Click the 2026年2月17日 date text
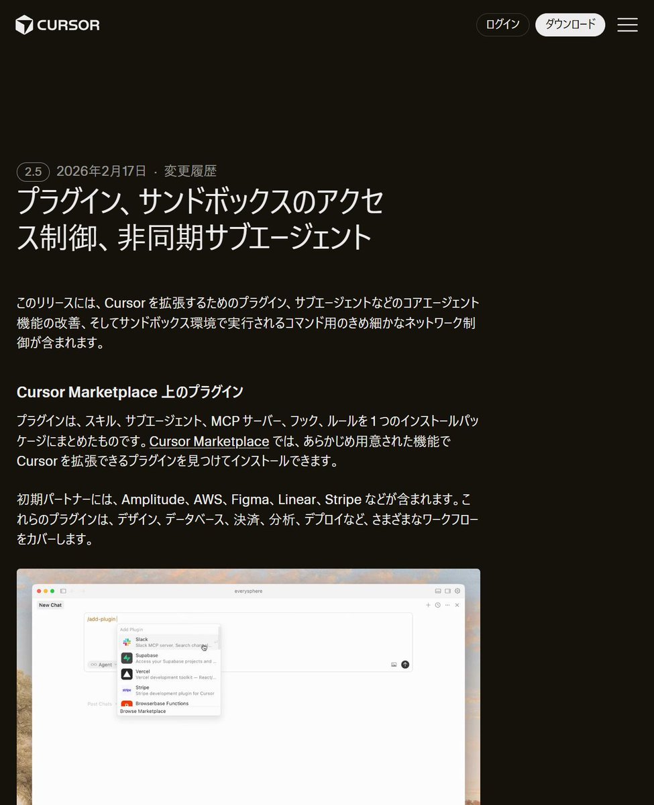This screenshot has height=805, width=654. [x=101, y=171]
